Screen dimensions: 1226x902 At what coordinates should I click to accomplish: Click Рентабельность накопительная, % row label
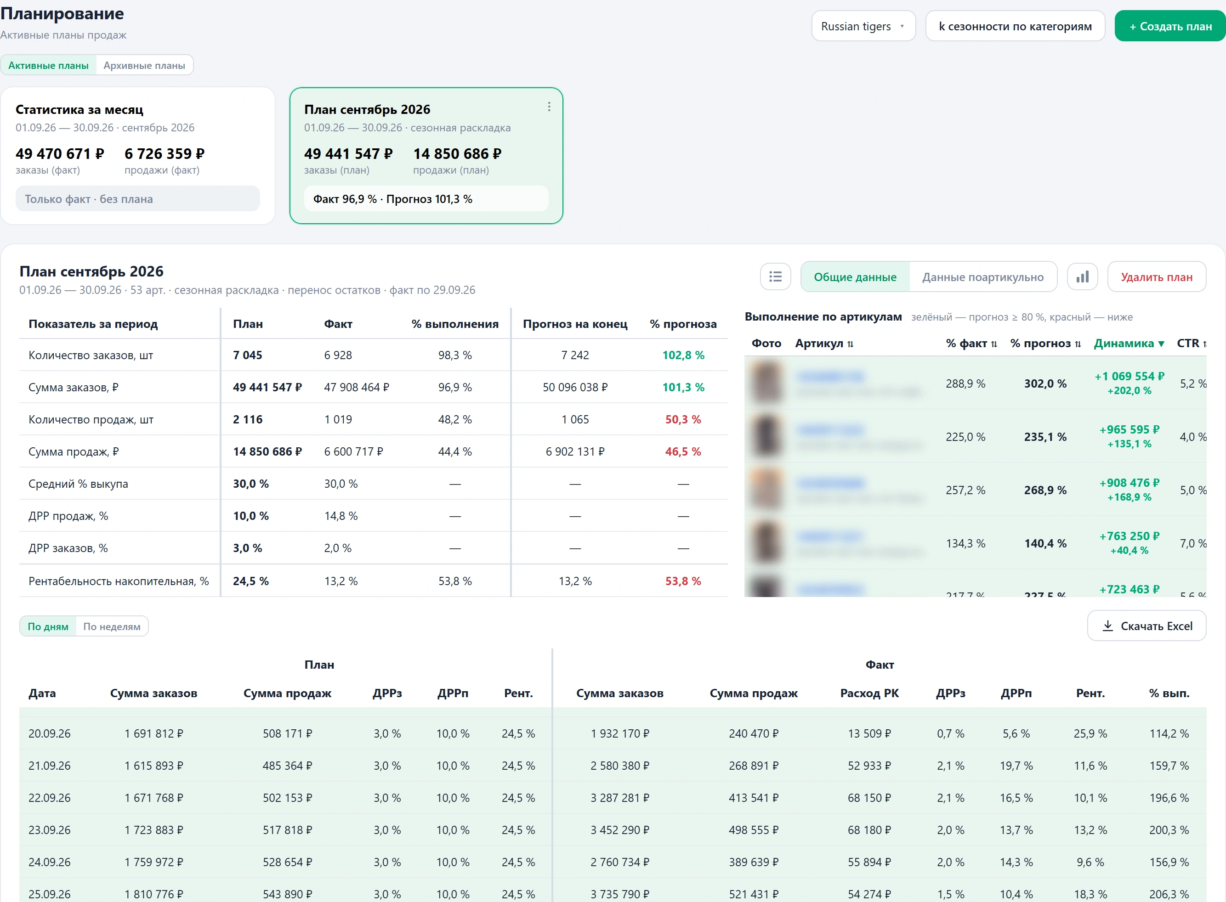[119, 581]
